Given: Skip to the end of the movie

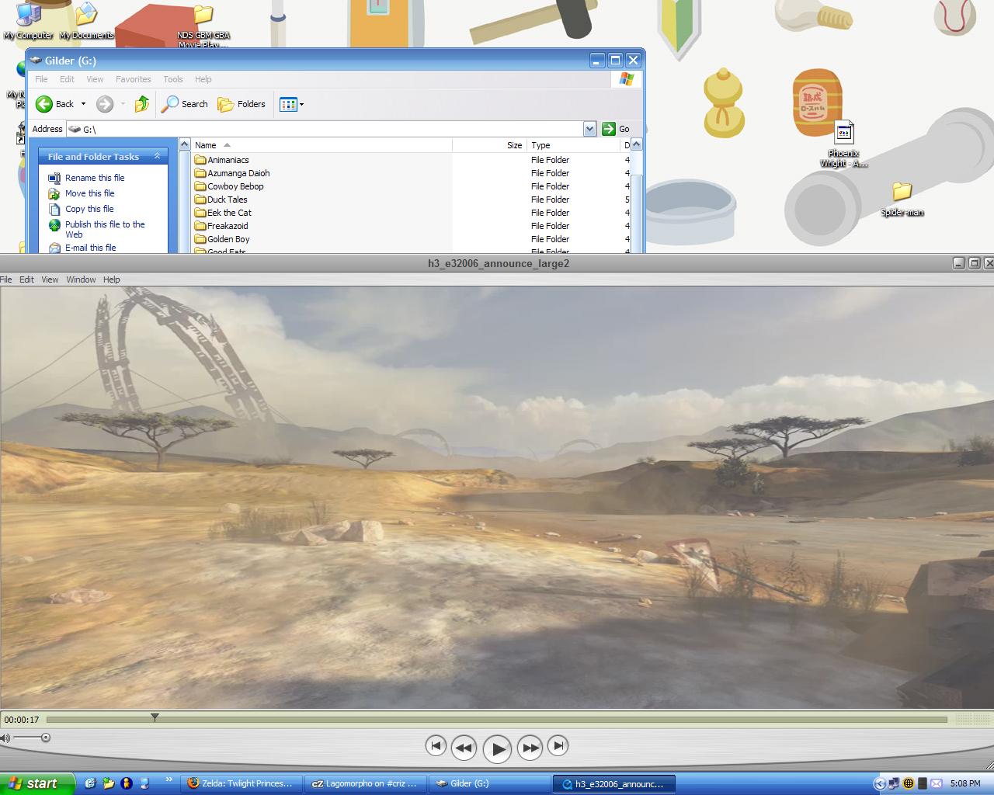Looking at the screenshot, I should (x=558, y=746).
